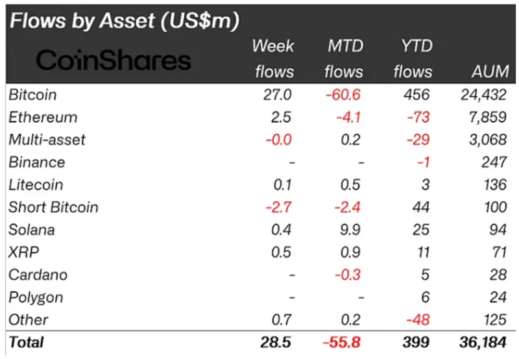Select the Total row label
The image size is (519, 359).
(x=26, y=341)
